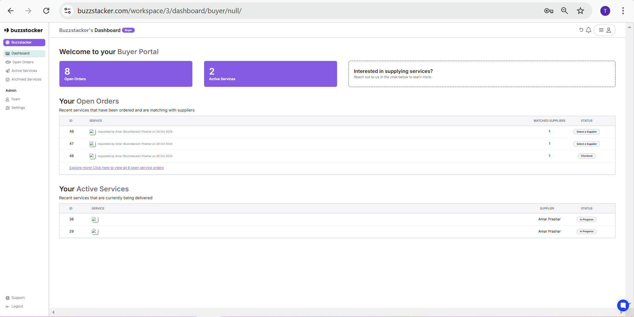Open the chat widget bubble

[623, 305]
